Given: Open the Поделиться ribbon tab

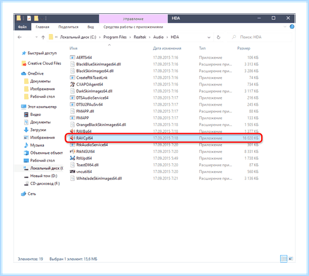Looking at the screenshot, I should pyautogui.click(x=68, y=27).
